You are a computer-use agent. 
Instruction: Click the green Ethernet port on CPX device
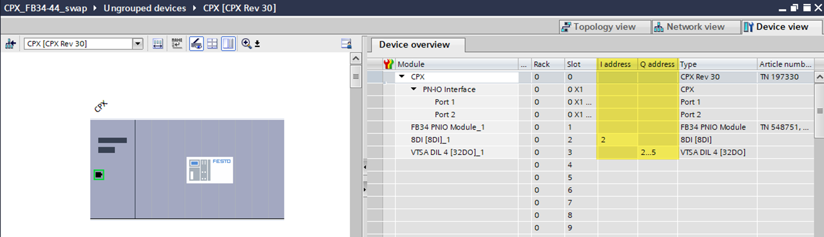(x=99, y=174)
